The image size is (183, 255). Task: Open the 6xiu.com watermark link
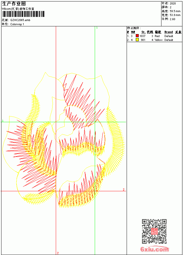(155, 249)
